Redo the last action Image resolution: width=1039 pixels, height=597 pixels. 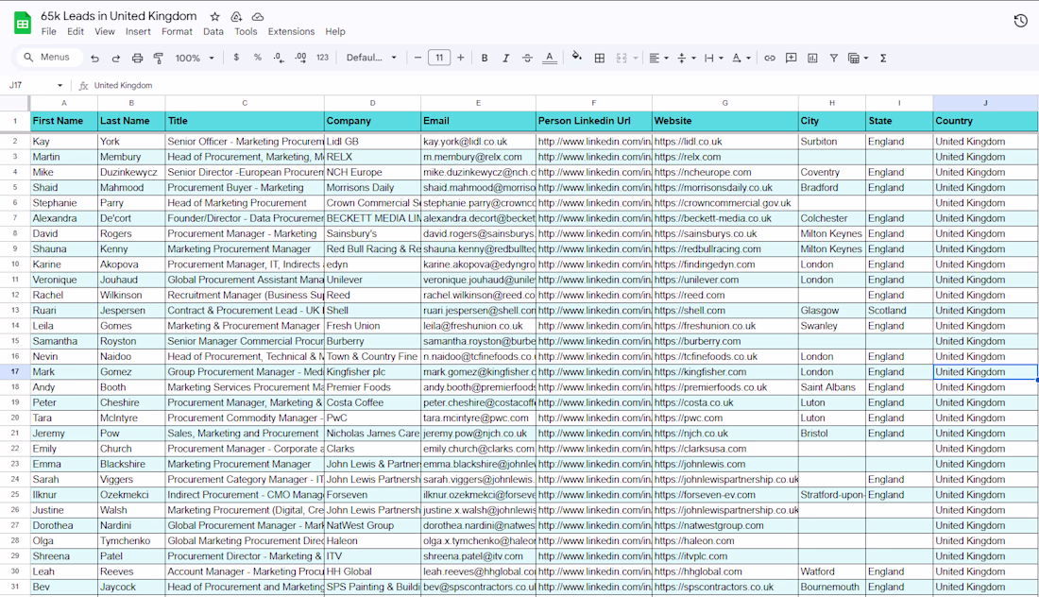(x=116, y=59)
